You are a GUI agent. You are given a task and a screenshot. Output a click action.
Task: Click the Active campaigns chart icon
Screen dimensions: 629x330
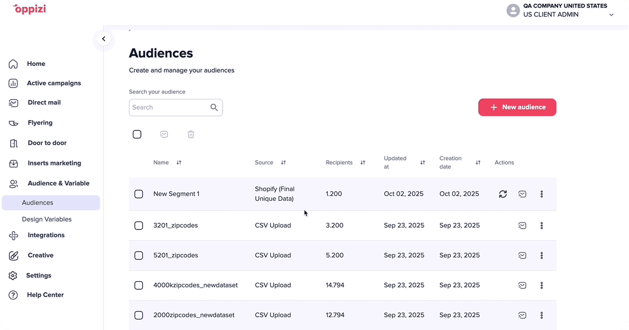[13, 83]
